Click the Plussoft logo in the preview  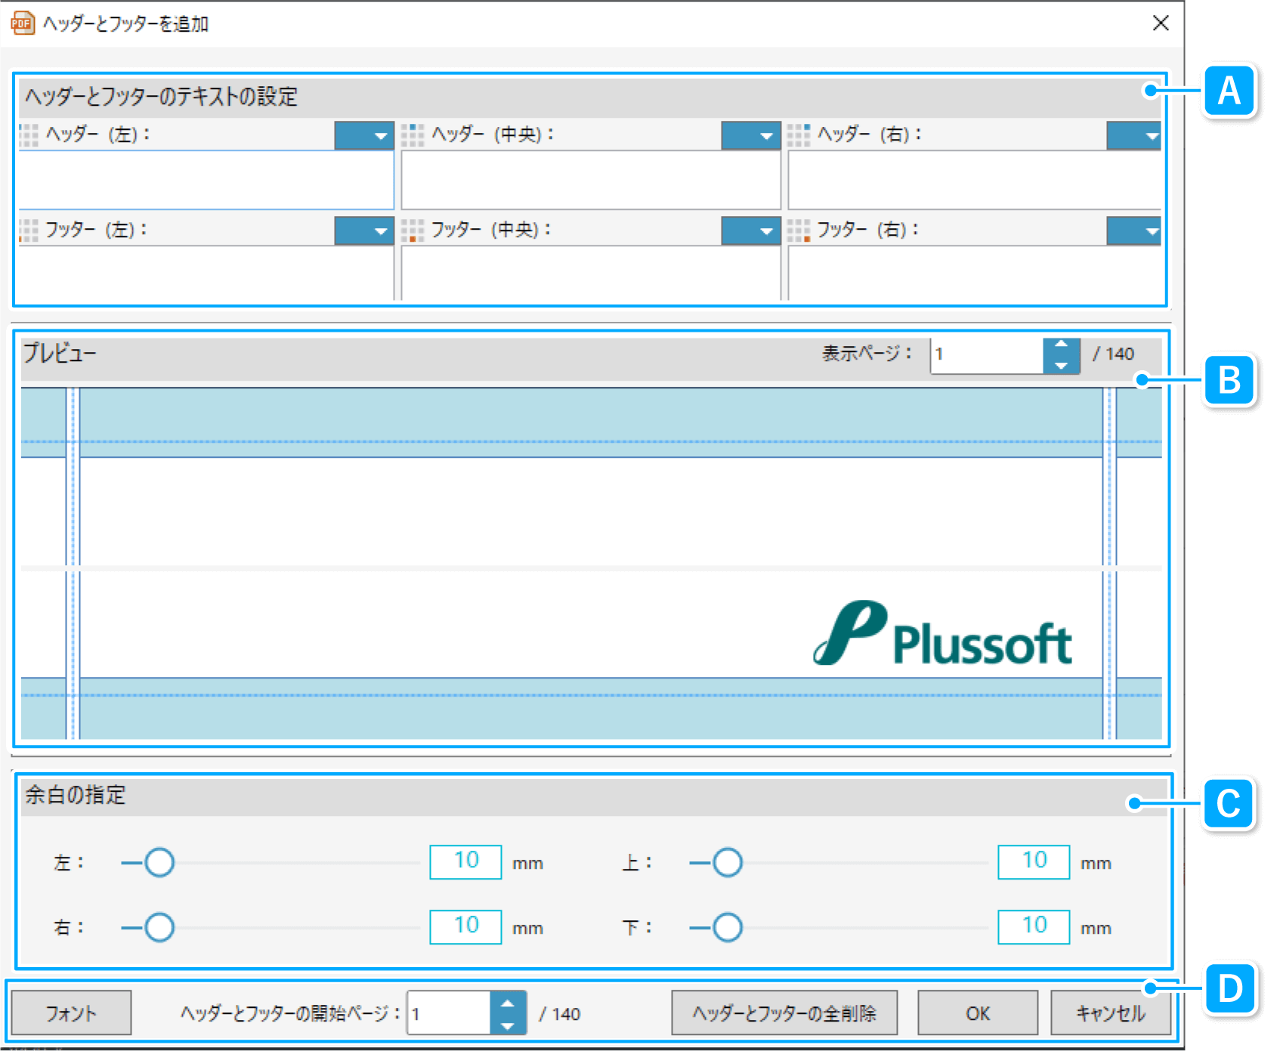coord(942,633)
